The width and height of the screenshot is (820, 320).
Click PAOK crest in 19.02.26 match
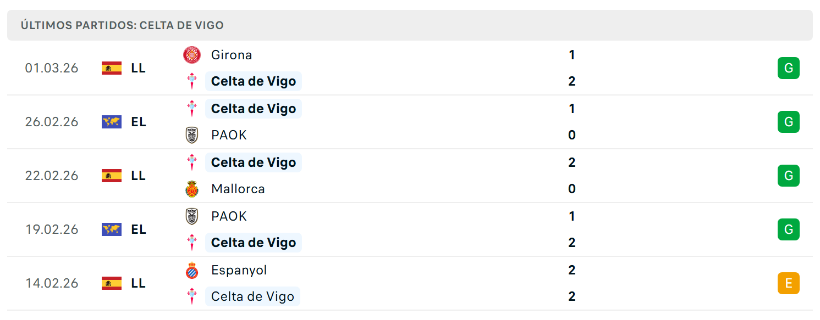click(192, 216)
